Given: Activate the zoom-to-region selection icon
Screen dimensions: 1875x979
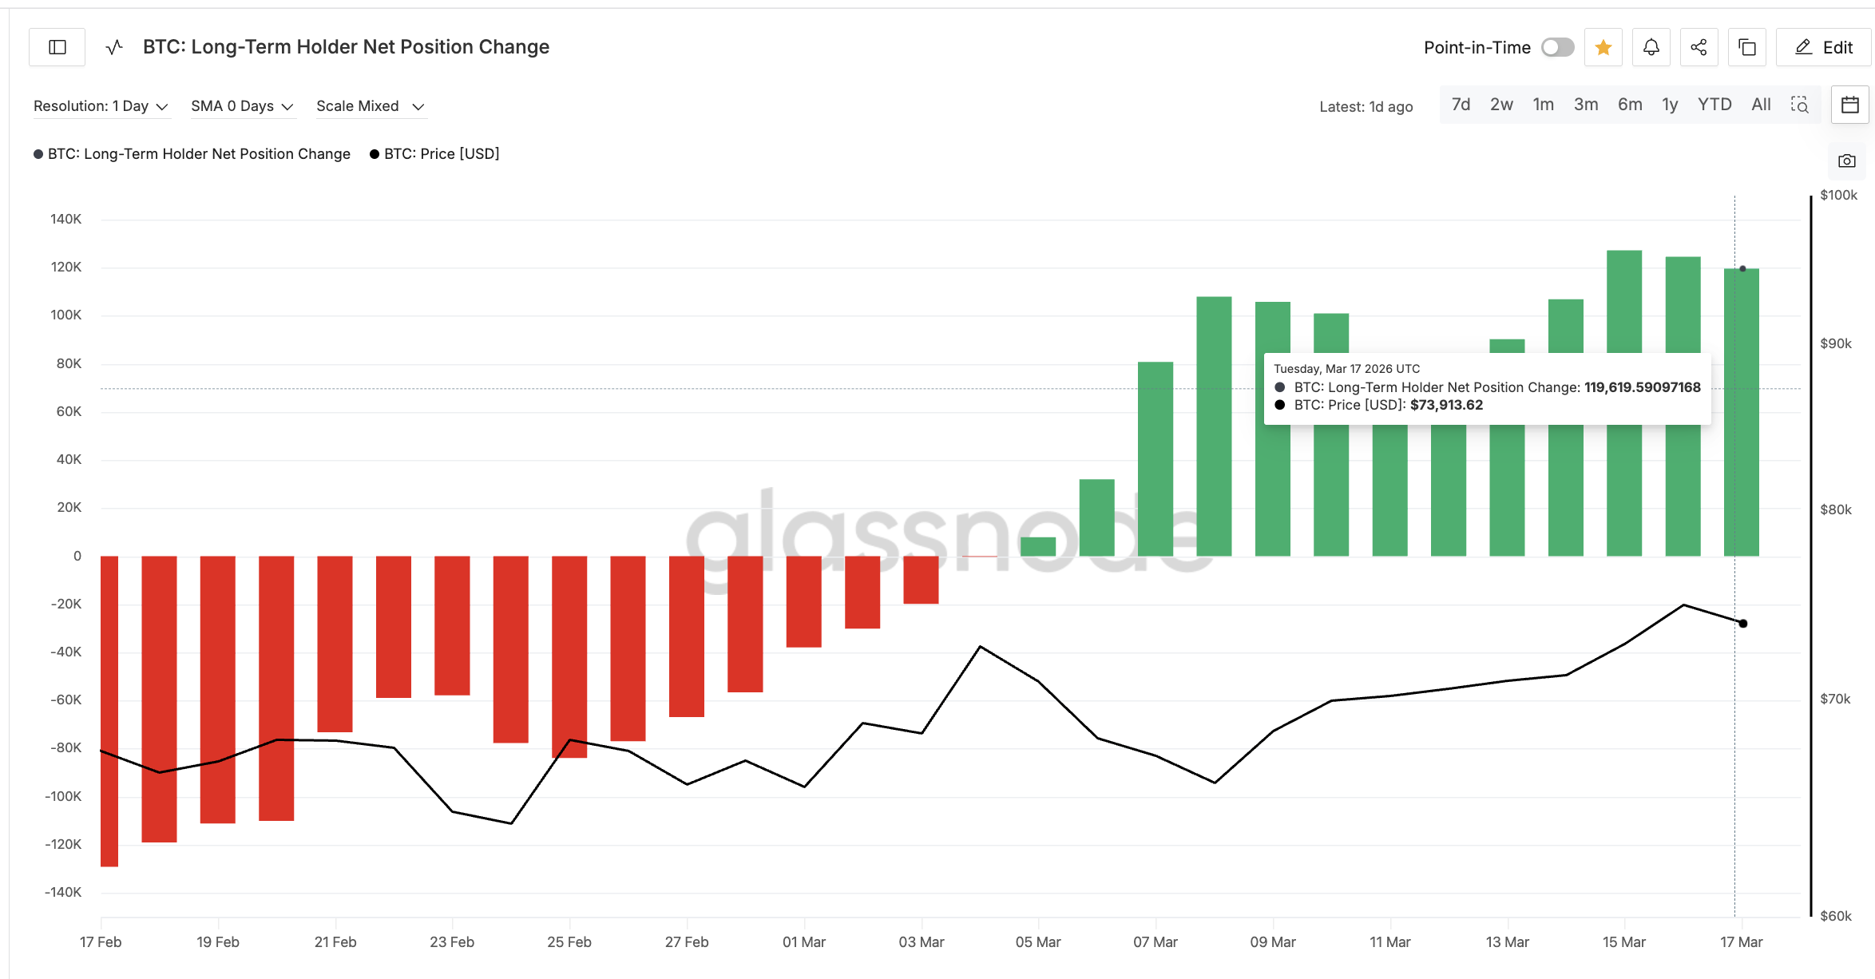Looking at the screenshot, I should tap(1800, 104).
